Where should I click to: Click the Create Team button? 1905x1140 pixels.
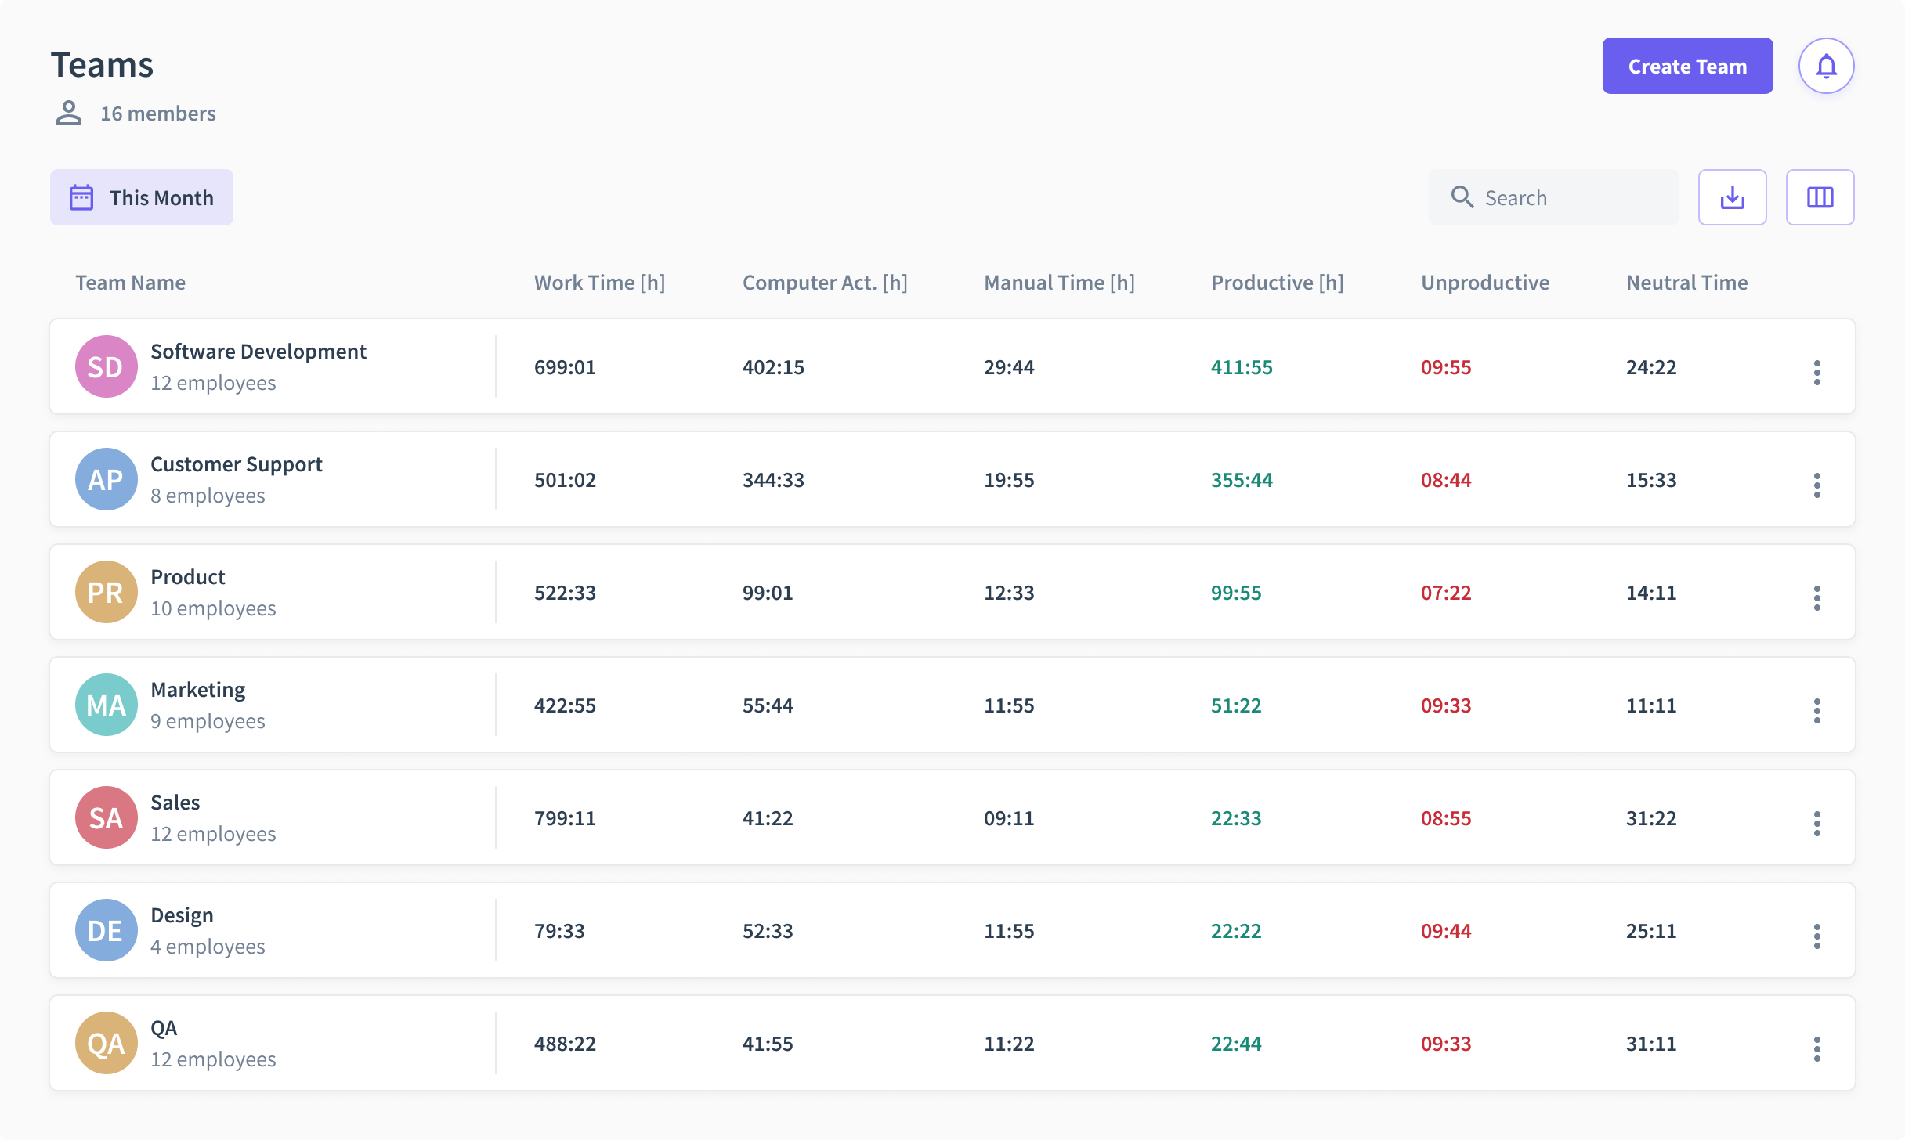[1687, 67]
